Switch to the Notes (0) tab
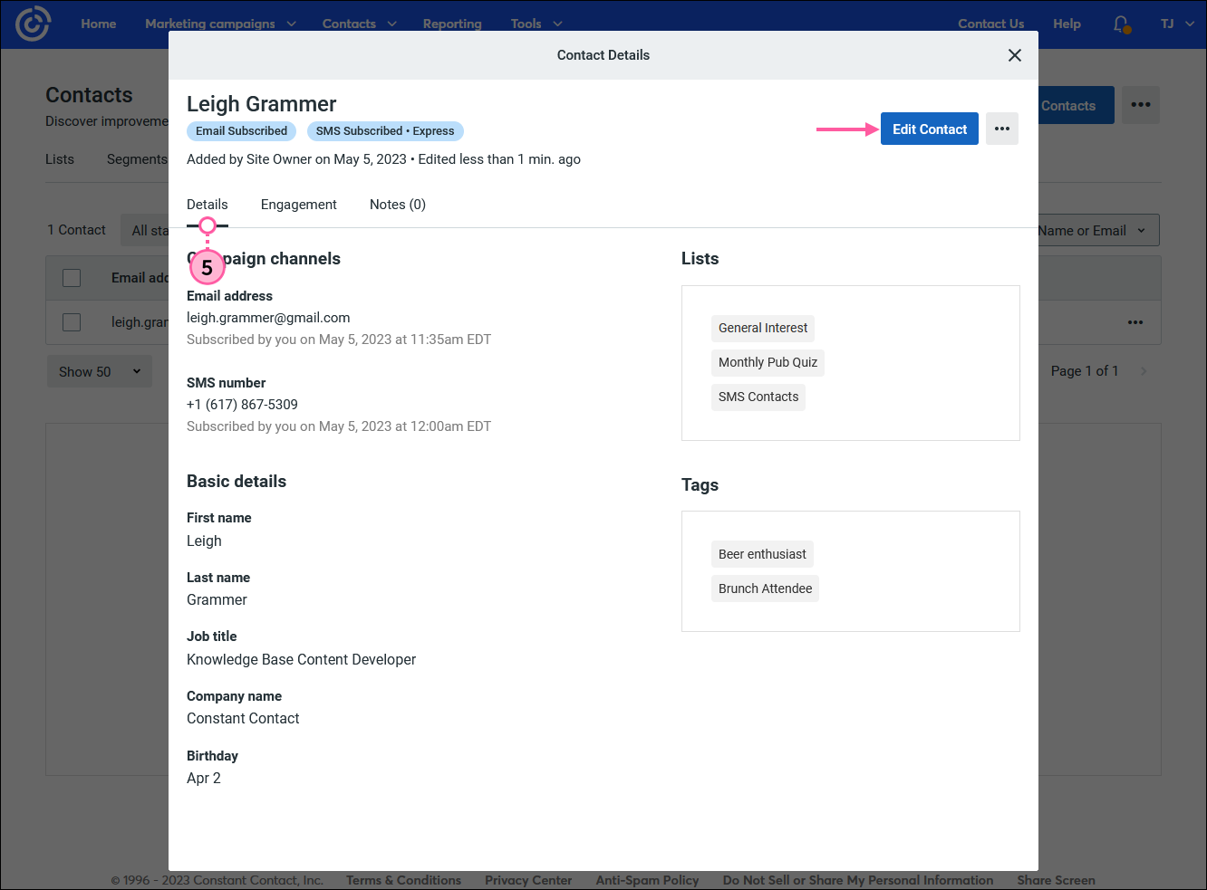This screenshot has width=1207, height=890. pos(397,204)
